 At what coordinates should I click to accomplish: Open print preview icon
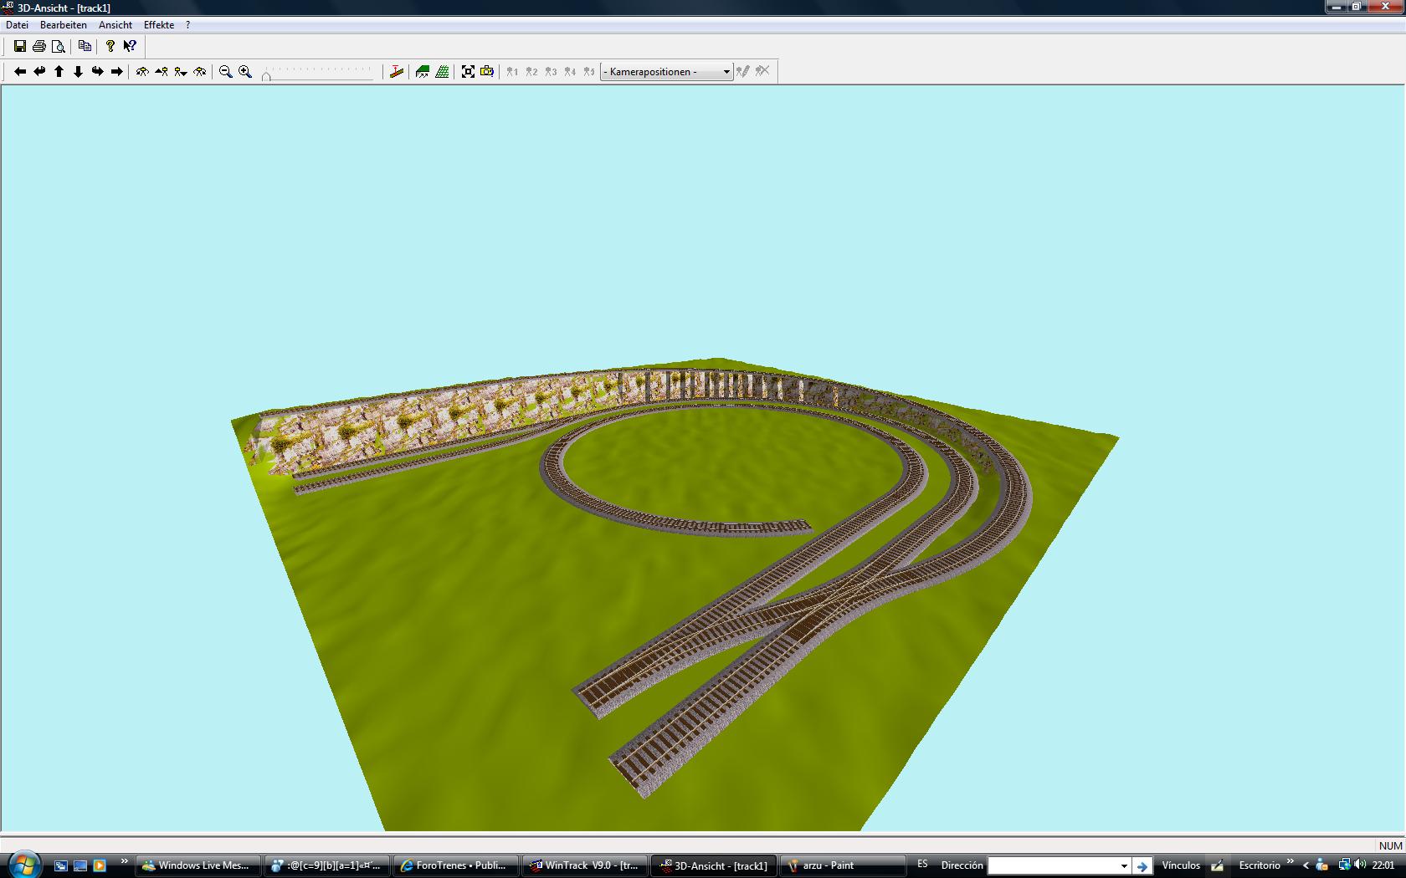point(59,47)
